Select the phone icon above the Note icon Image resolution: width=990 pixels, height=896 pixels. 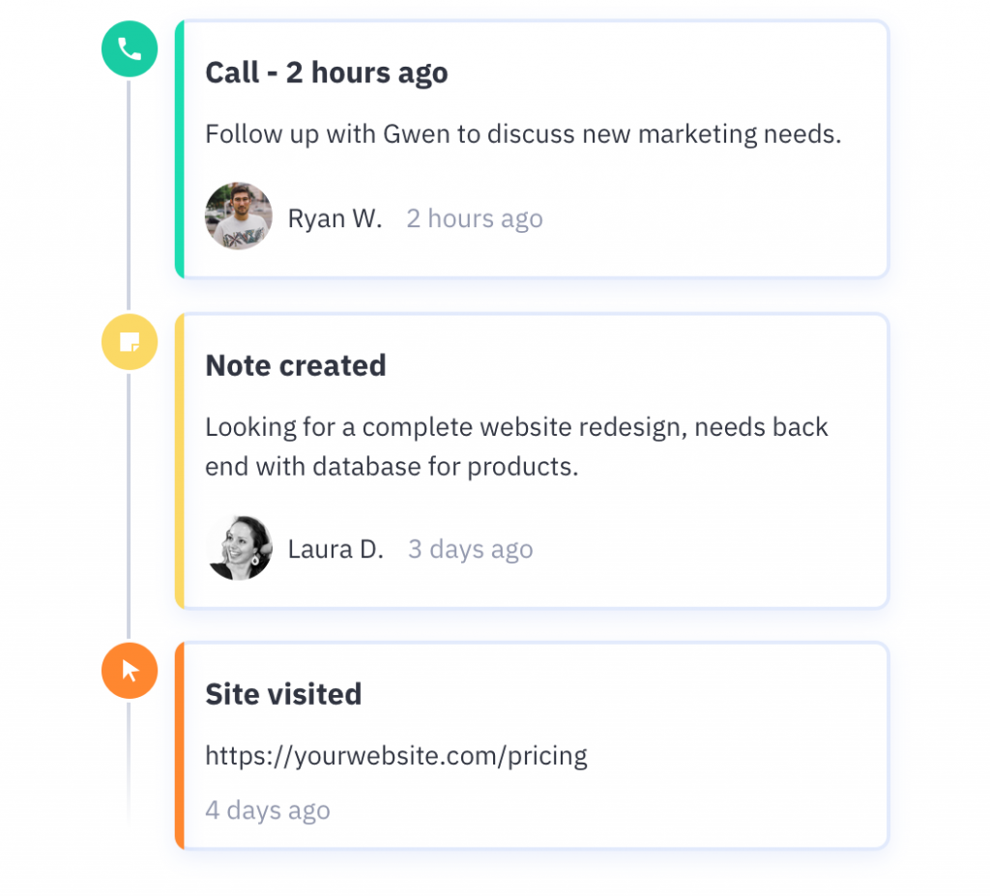[129, 48]
